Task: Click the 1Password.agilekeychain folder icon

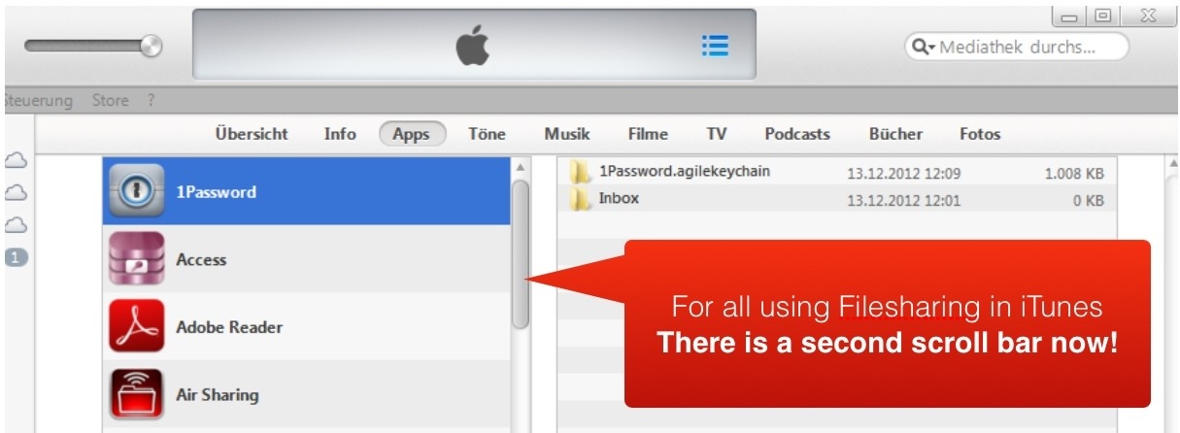Action: tap(580, 173)
